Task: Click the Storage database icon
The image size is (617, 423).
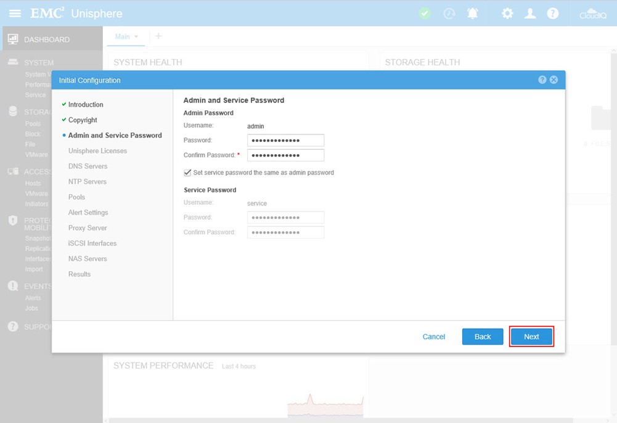Action: coord(13,112)
